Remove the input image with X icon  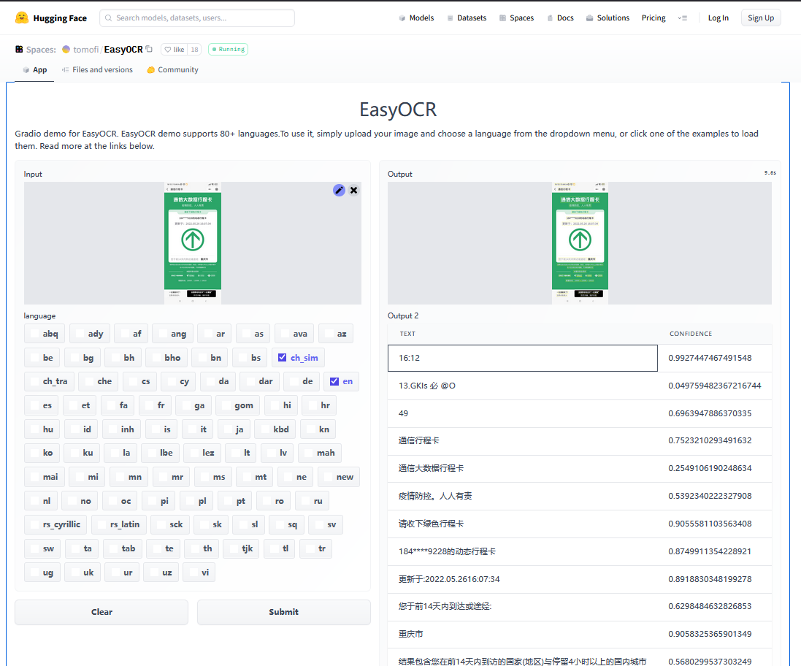point(353,190)
